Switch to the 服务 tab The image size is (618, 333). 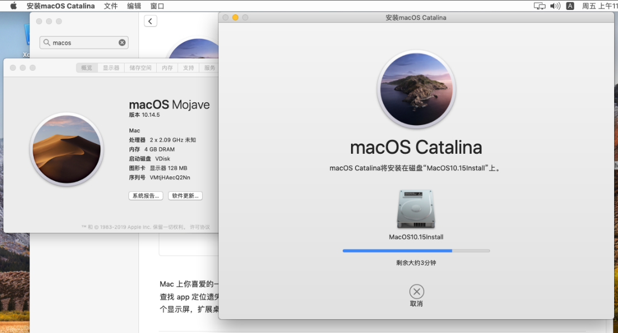[x=209, y=67]
